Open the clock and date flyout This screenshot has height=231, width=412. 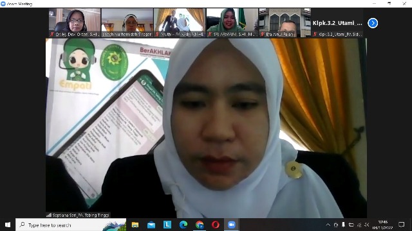pyautogui.click(x=382, y=225)
